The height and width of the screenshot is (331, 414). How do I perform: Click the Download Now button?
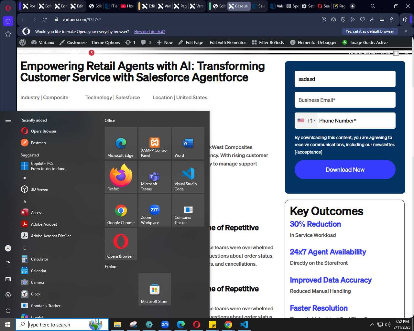(345, 170)
